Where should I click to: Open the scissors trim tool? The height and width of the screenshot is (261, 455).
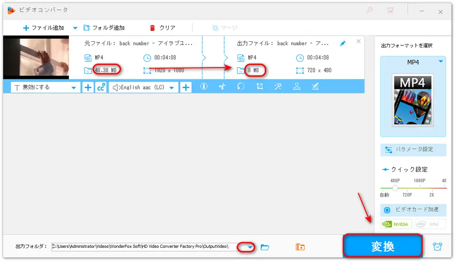coord(222,86)
